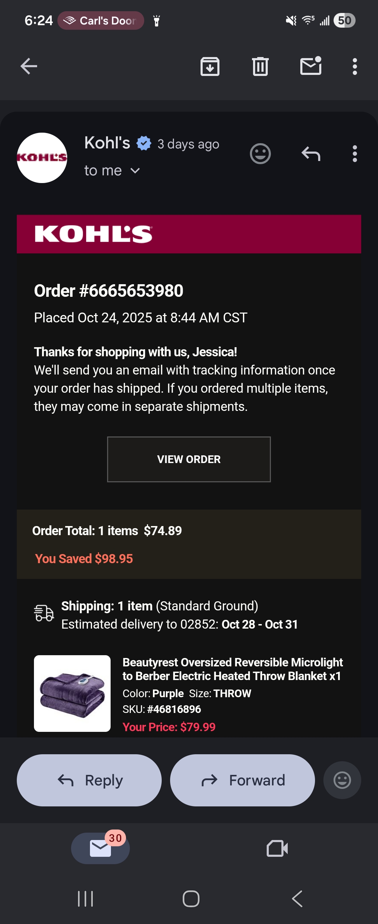Open the emoji reaction button near Forward

342,780
